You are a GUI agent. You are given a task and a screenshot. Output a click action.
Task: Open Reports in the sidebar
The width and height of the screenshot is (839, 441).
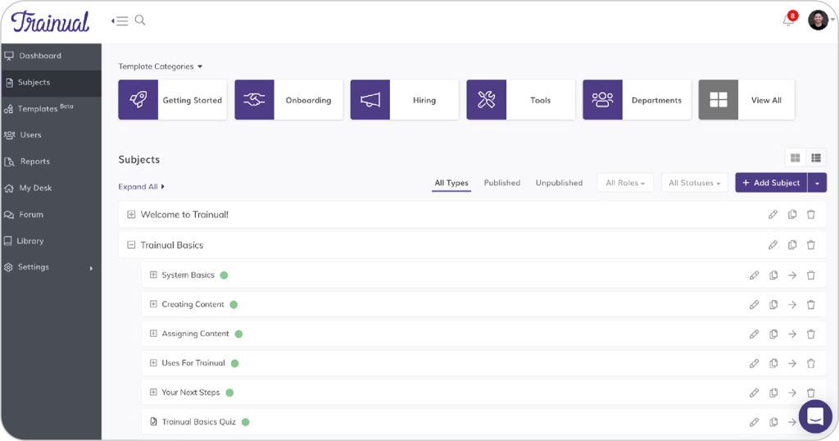coord(35,161)
